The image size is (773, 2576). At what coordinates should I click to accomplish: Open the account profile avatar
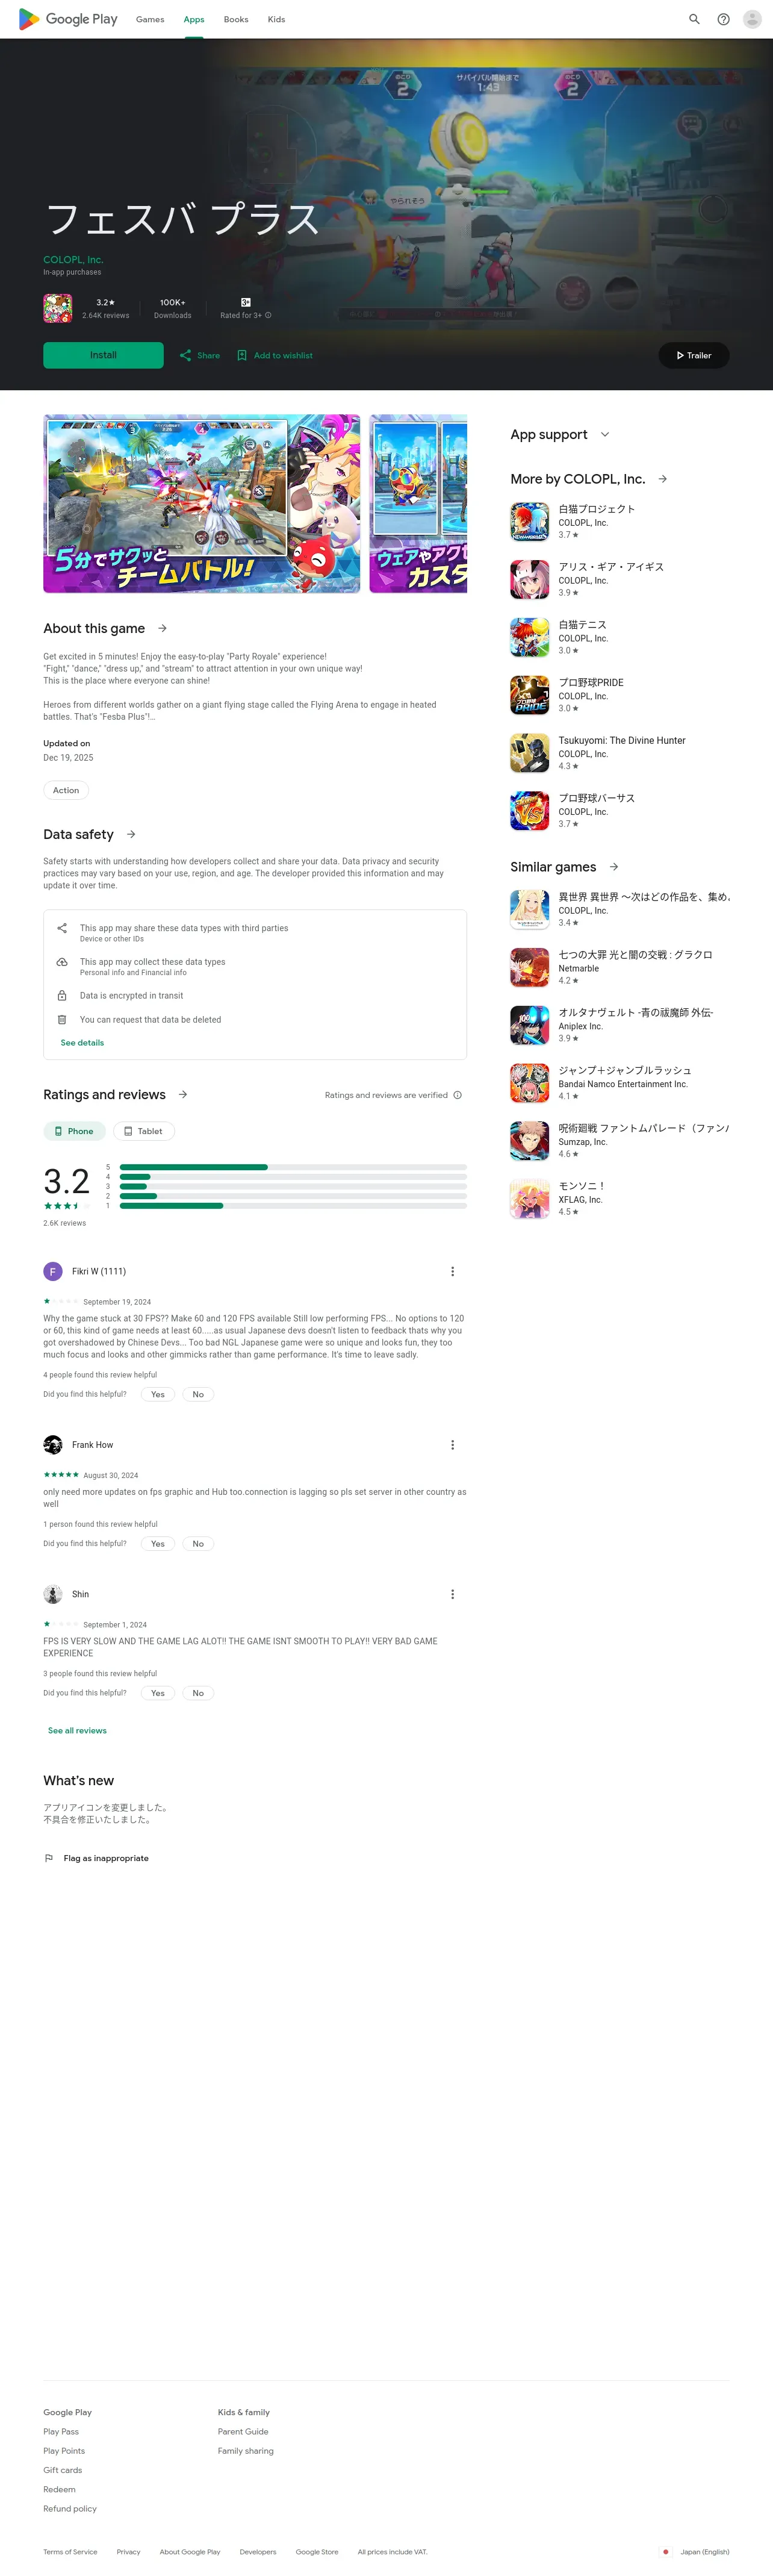click(x=752, y=19)
